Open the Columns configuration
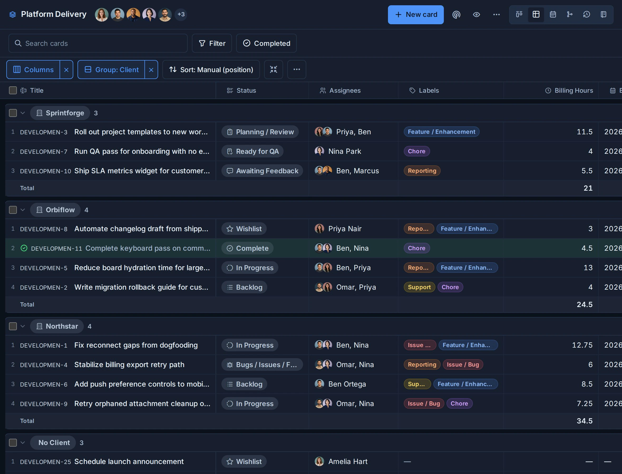The height and width of the screenshot is (474, 622). click(x=33, y=70)
